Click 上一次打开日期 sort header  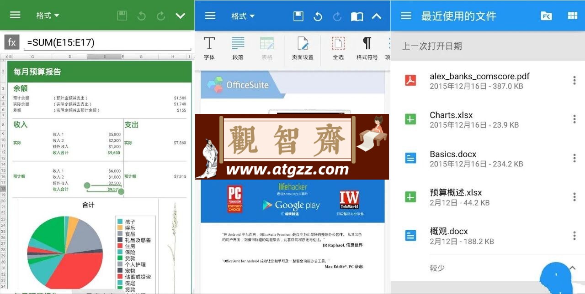(432, 46)
